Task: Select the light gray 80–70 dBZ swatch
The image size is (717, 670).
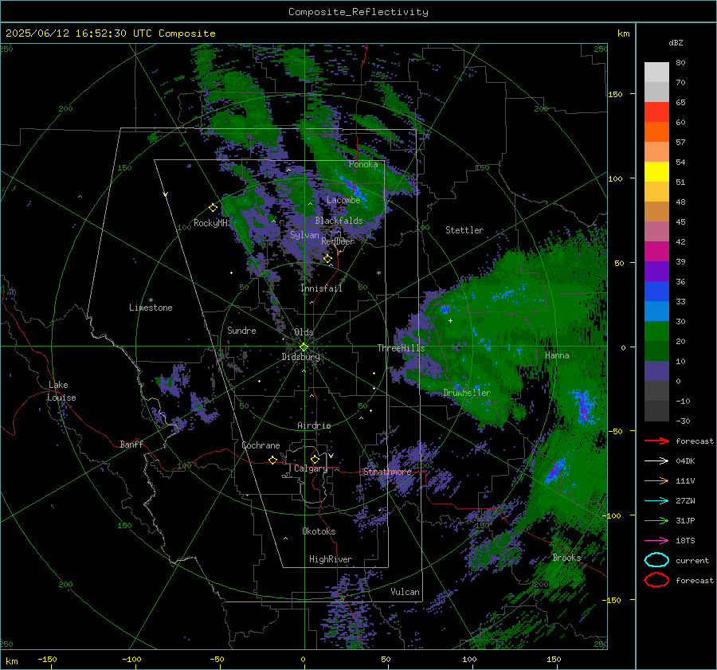Action: [656, 72]
